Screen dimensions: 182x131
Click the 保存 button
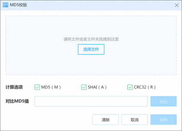[x=163, y=119]
